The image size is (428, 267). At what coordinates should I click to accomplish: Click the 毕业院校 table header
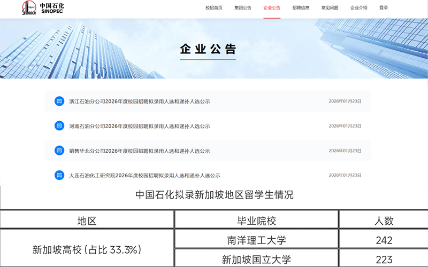tap(257, 221)
